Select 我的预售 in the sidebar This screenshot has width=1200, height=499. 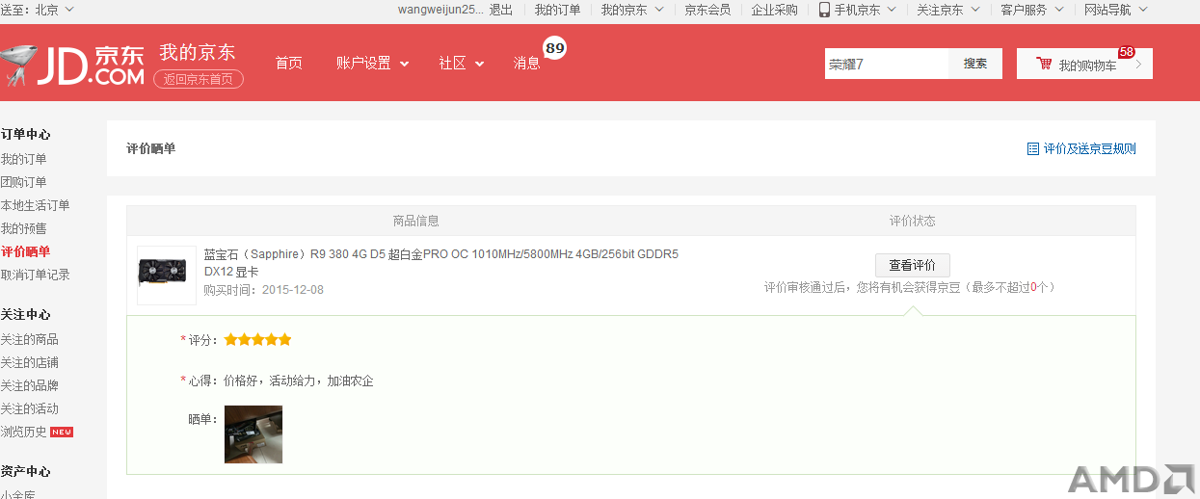tap(23, 228)
